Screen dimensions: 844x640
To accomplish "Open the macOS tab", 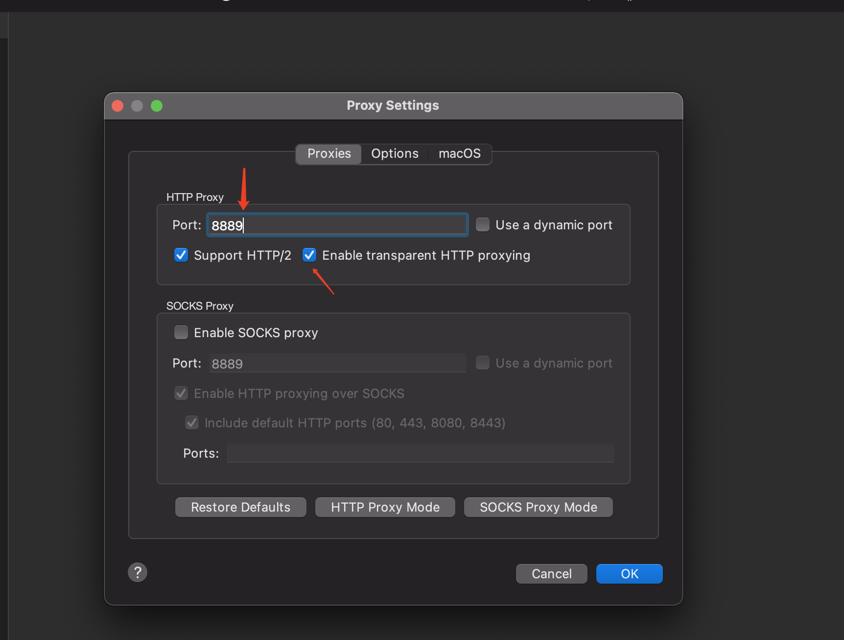I will tap(460, 154).
